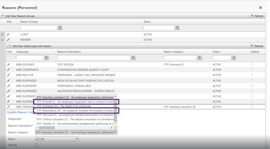
Task: Edit the CLIENT reason group with pencil icon
Action: tap(8, 35)
